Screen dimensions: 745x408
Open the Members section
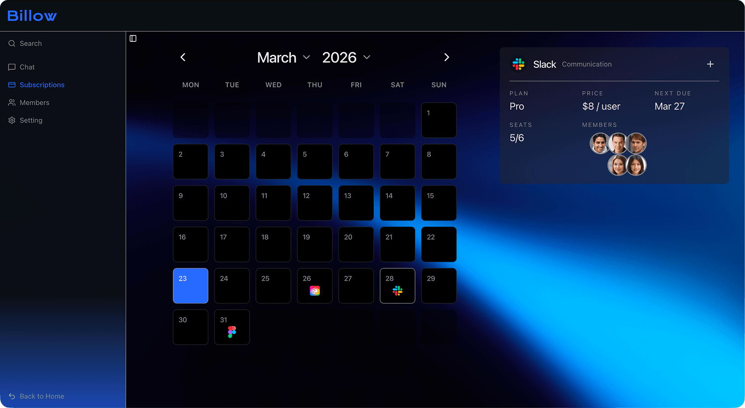[34, 102]
